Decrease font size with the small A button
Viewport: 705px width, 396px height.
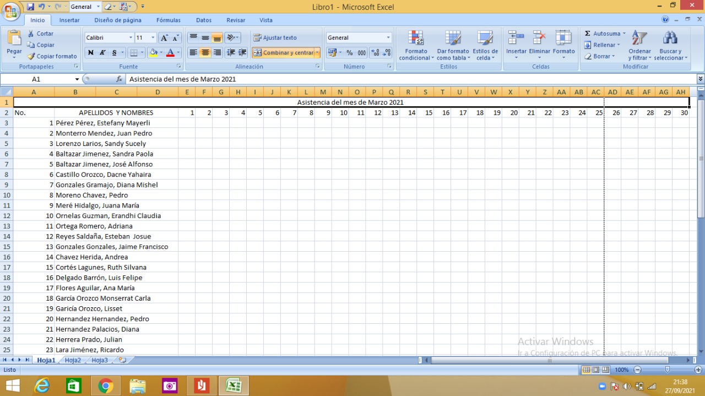pyautogui.click(x=176, y=38)
